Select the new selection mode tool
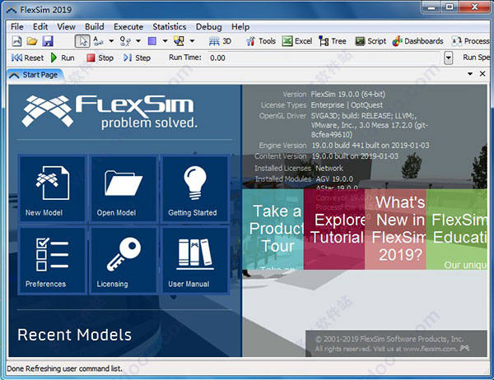Image resolution: width=494 pixels, height=380 pixels. tap(179, 41)
